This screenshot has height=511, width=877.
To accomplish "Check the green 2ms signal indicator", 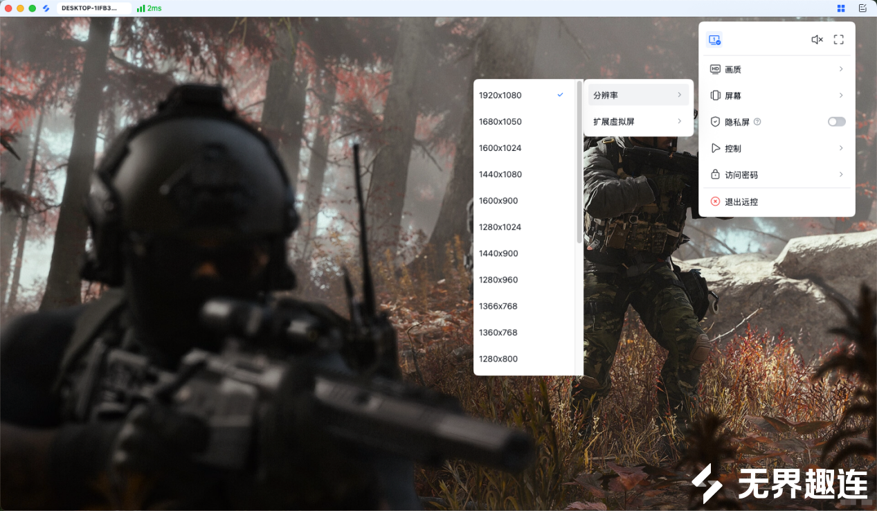I will coord(149,8).
